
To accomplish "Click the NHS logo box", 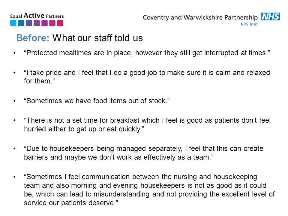I will tap(271, 16).
